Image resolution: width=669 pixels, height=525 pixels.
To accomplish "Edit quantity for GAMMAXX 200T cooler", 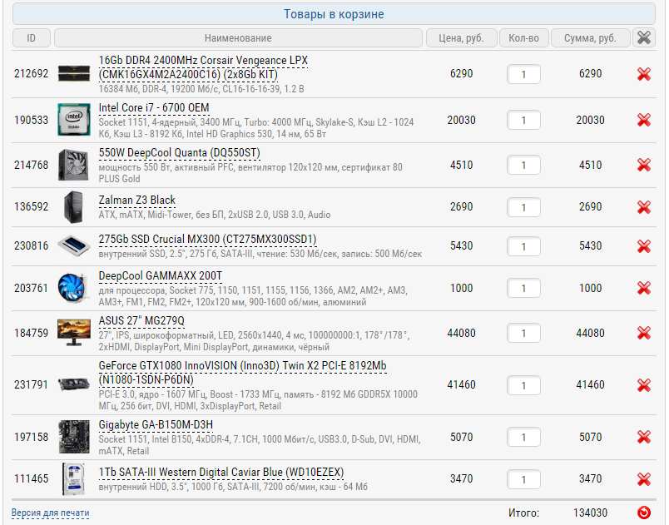I will [523, 289].
